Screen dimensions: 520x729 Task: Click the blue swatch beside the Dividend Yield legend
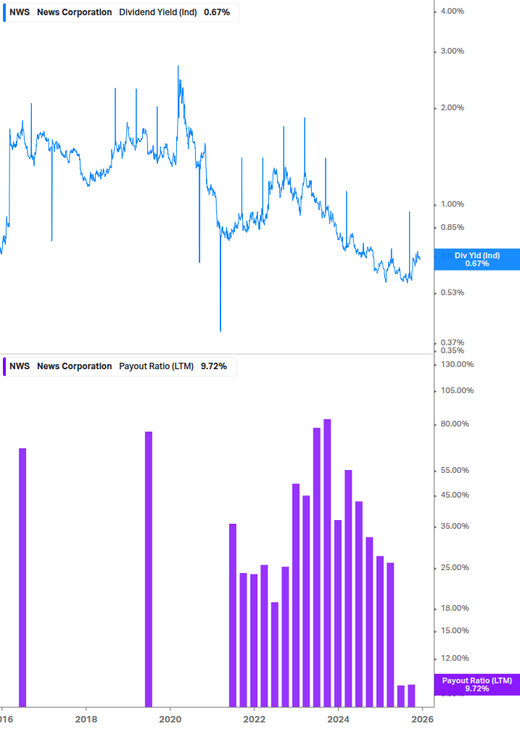click(x=4, y=12)
